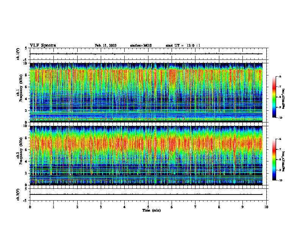Screen dimensions: 300x232
Task: Click inside the ch.2 spectrogram panel
Action: 146,155
